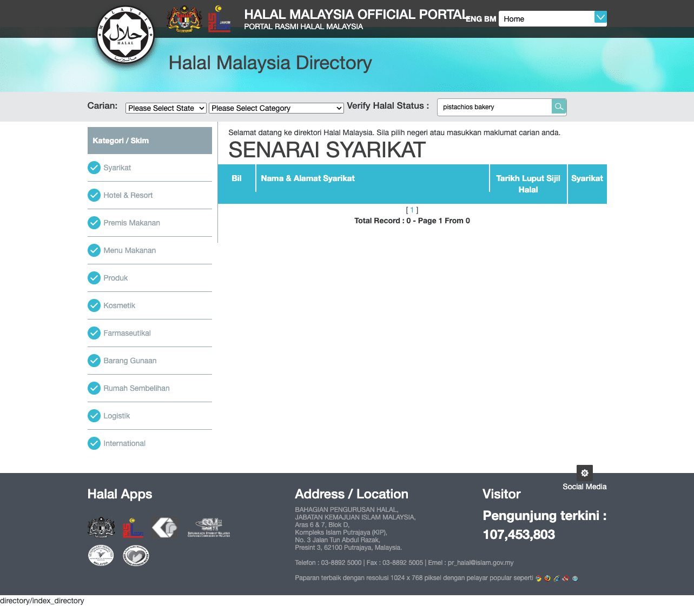The image size is (694, 606).
Task: Click the visitor count 107,453,803
Action: click(x=519, y=535)
